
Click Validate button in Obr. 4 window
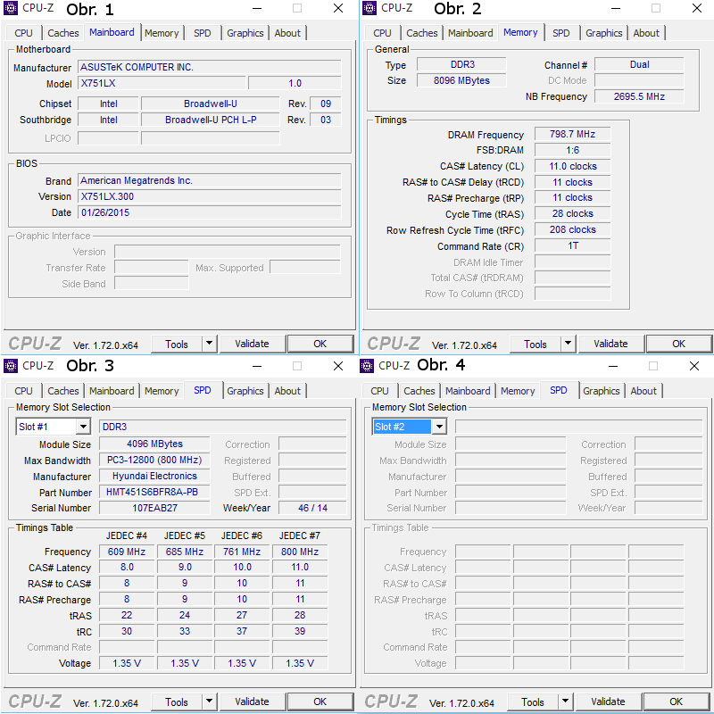click(609, 702)
